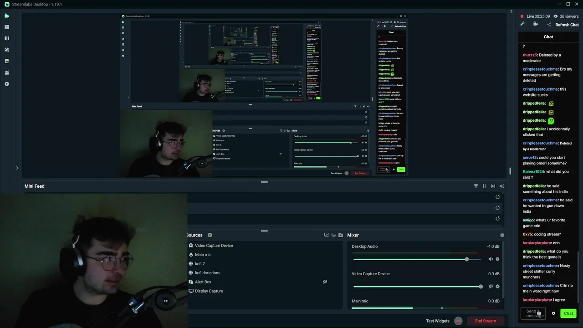Click the source screen-overlay icon in Sources header
Viewport: 583px width, 328px height.
coord(326,235)
